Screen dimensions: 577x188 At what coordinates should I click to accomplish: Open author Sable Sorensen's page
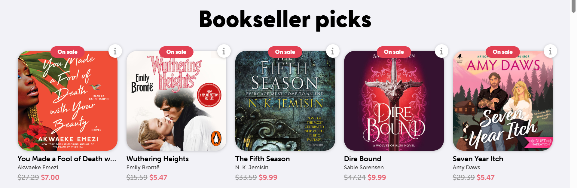364,168
